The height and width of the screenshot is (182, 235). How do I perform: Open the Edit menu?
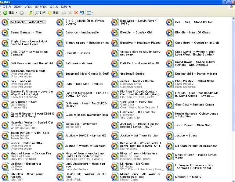(x=18, y=7)
